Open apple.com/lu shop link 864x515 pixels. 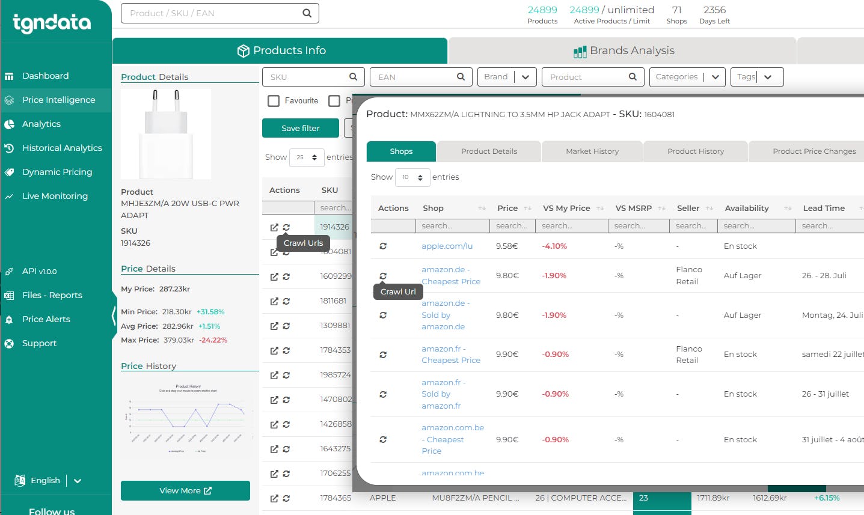pyautogui.click(x=447, y=246)
